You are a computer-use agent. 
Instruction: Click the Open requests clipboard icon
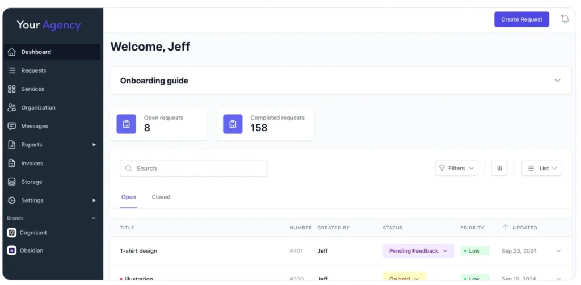126,124
